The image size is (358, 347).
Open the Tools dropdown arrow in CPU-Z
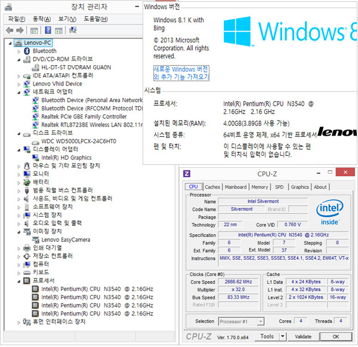283,336
